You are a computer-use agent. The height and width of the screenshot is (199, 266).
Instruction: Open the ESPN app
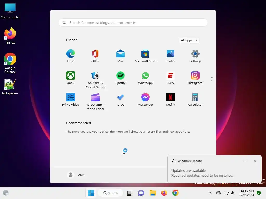coord(170,78)
